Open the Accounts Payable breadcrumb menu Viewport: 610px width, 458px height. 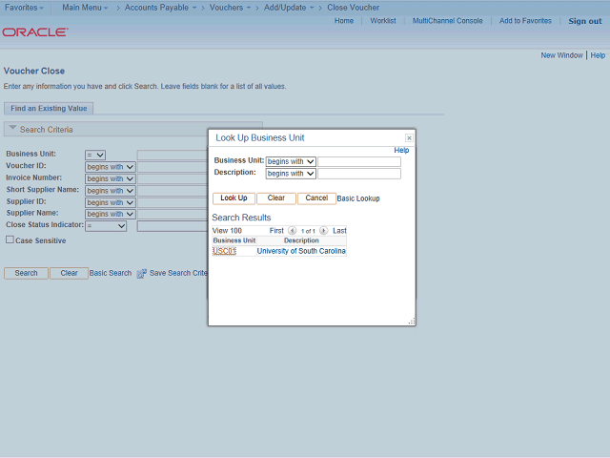click(160, 8)
